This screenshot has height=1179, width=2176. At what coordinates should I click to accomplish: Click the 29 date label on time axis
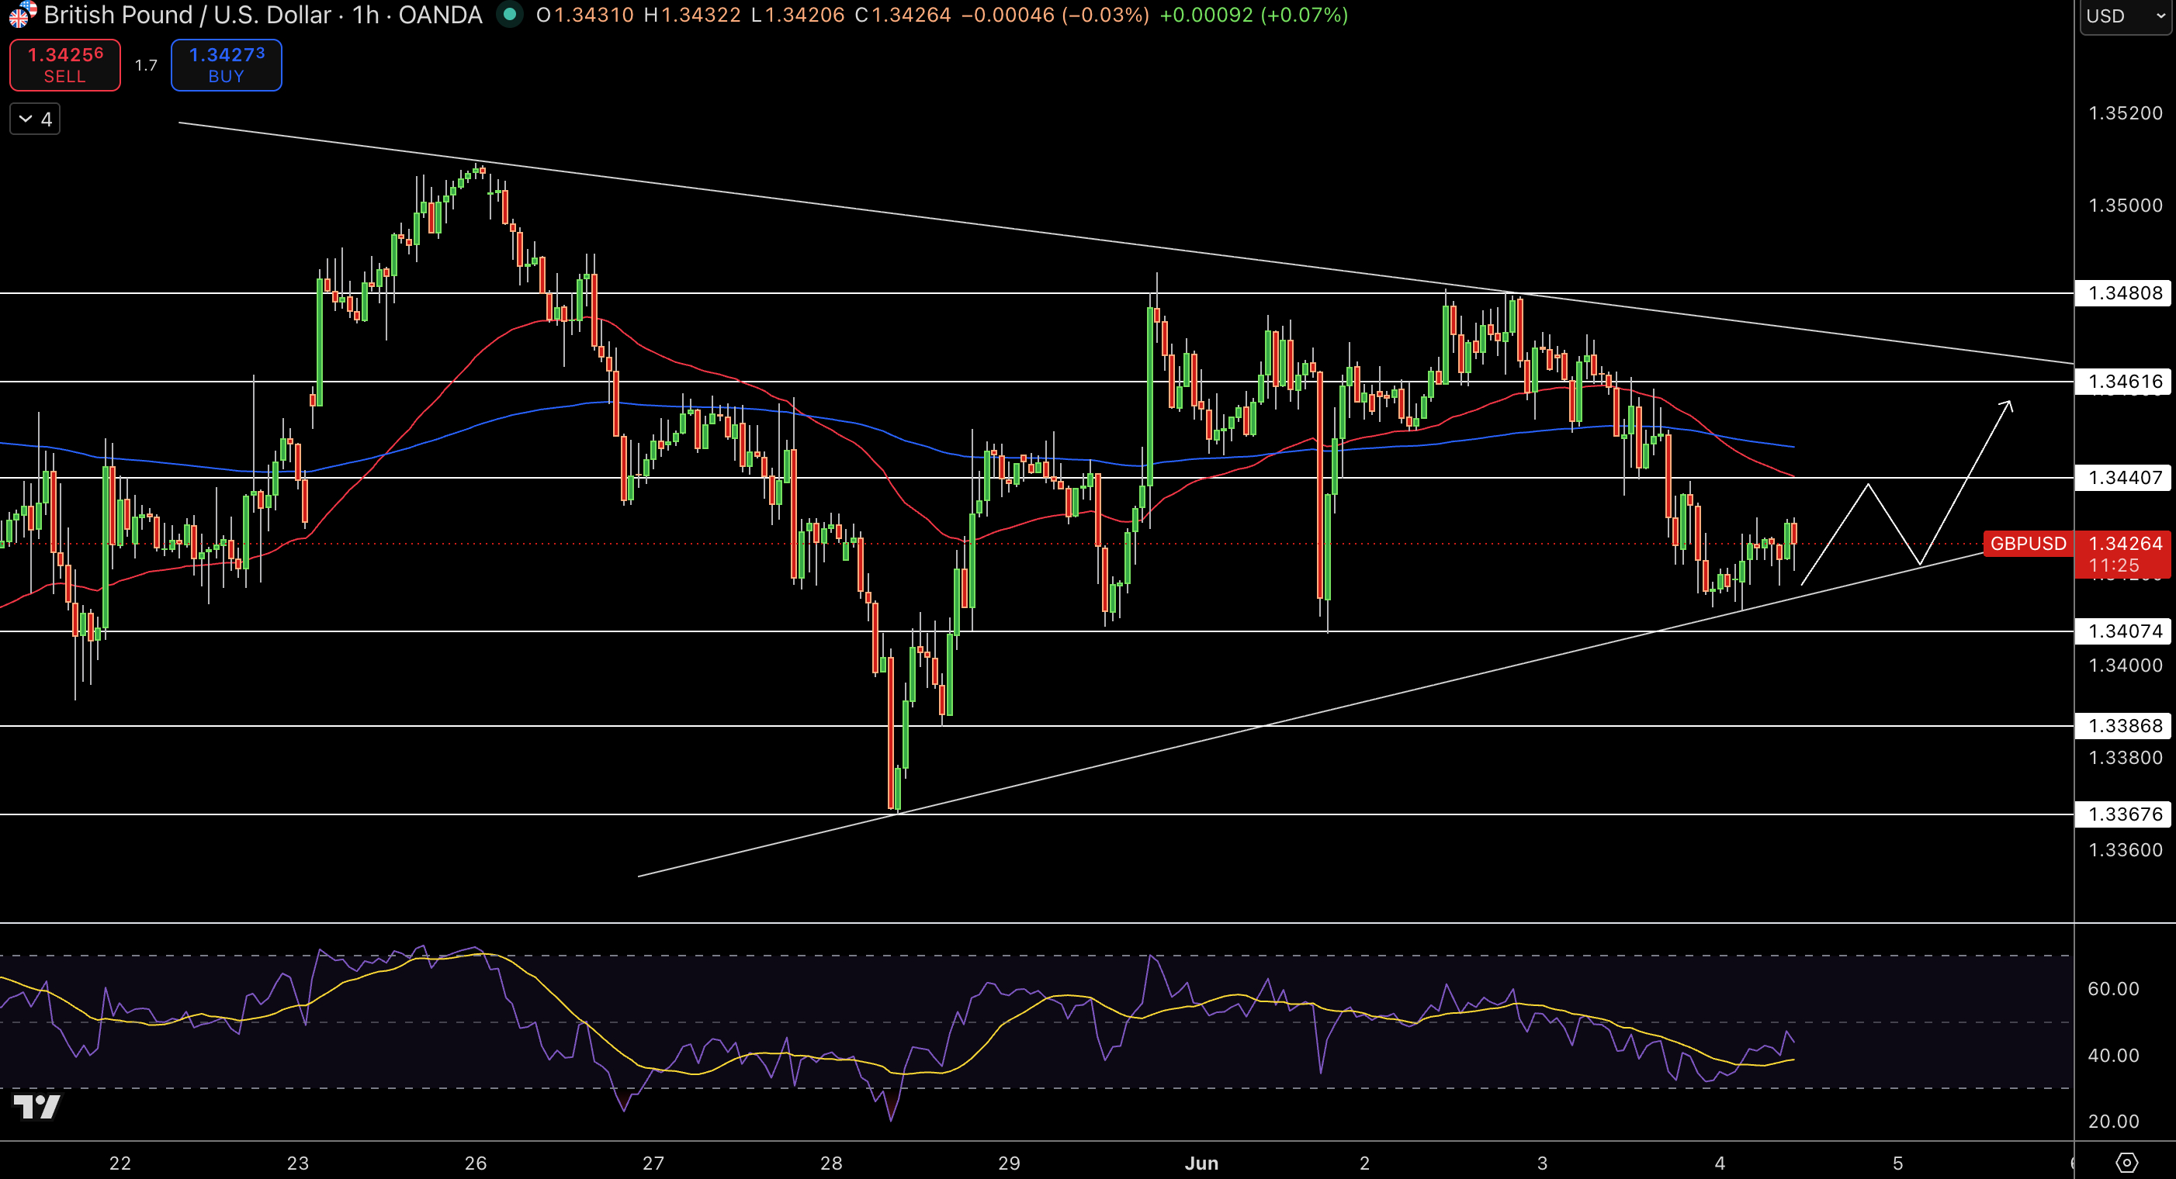[1009, 1163]
